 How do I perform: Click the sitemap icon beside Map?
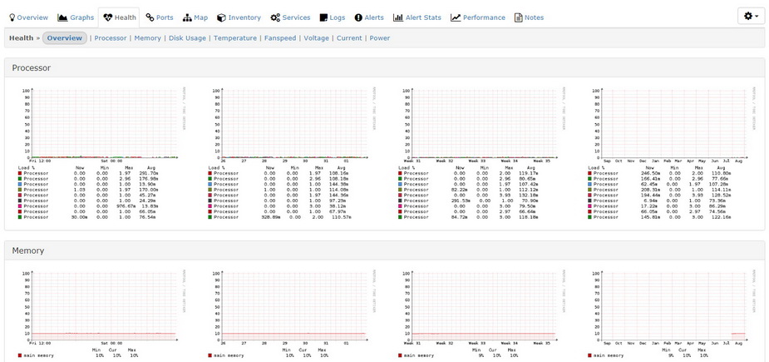coord(187,17)
